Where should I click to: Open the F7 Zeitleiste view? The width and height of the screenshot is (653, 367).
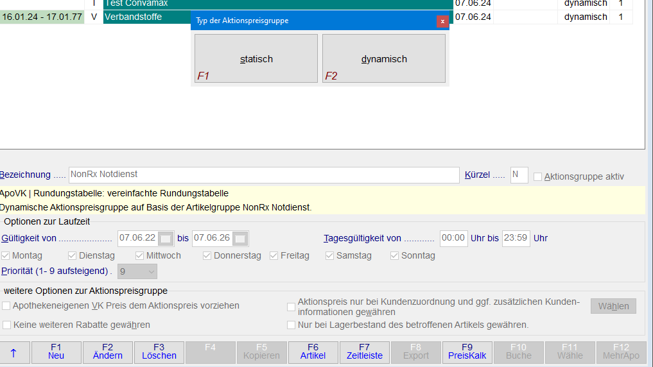[x=364, y=352]
